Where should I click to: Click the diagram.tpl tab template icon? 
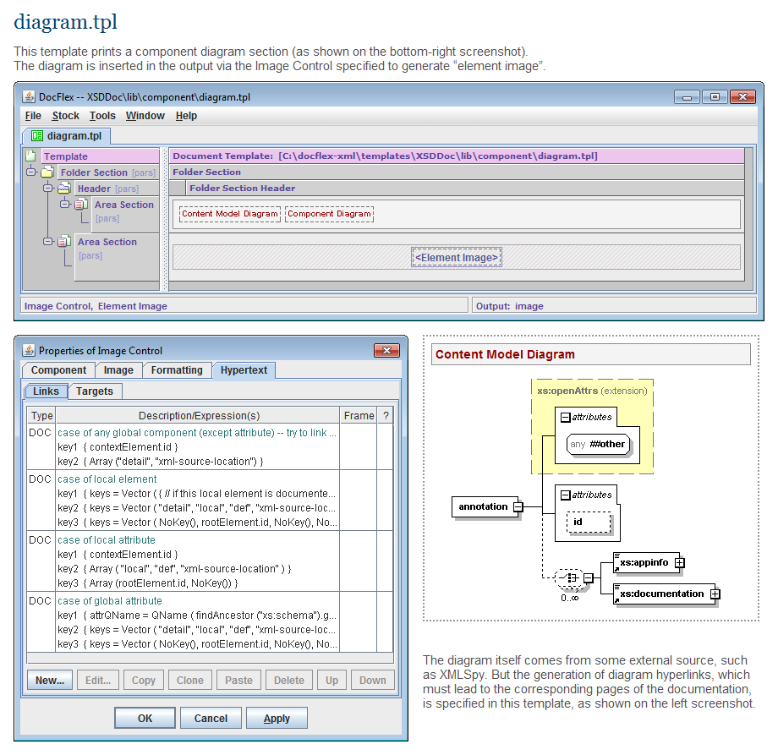click(36, 135)
